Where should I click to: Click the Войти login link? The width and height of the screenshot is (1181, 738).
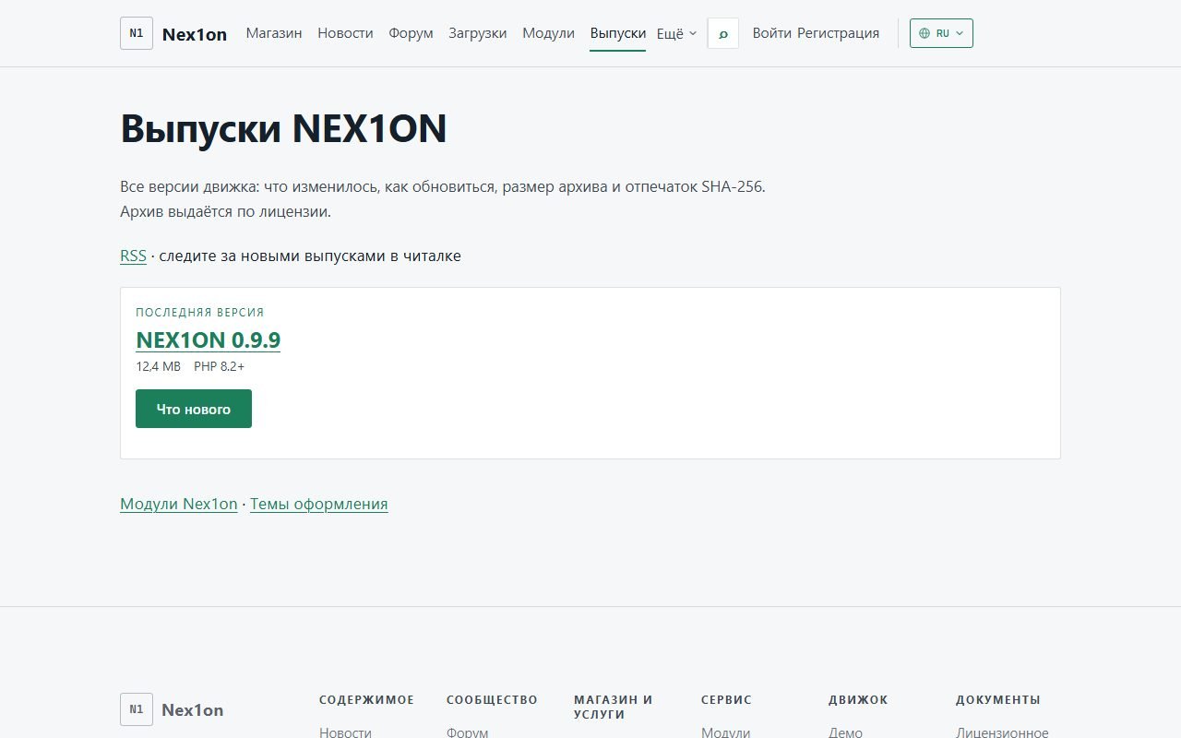pyautogui.click(x=772, y=33)
